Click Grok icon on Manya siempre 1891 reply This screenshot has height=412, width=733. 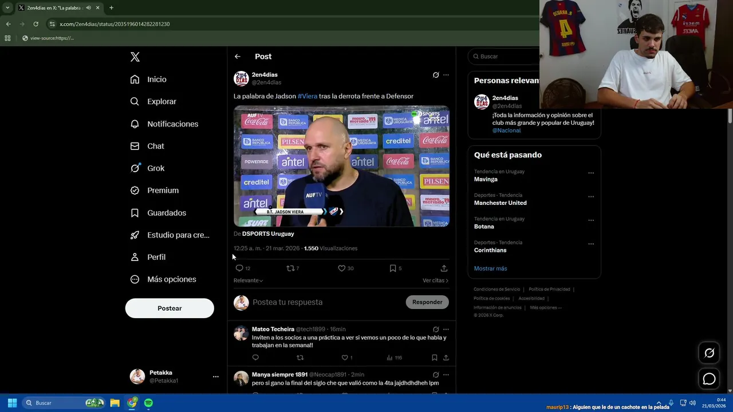tap(436, 375)
